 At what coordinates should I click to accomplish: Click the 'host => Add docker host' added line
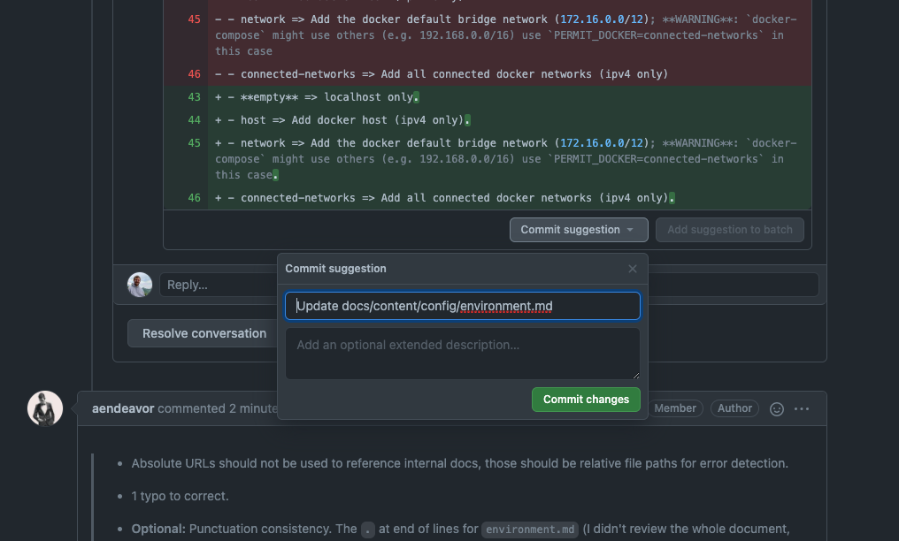(x=342, y=120)
